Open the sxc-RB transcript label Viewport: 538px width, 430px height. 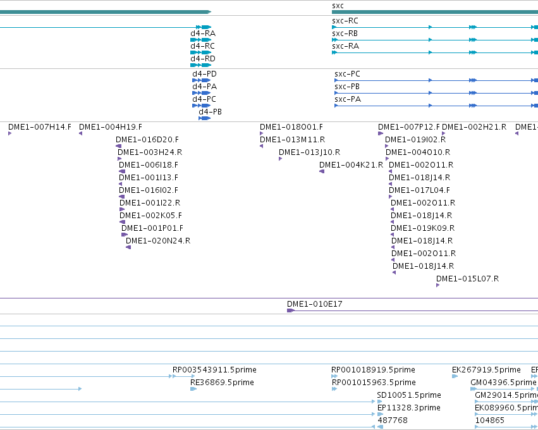(345, 34)
